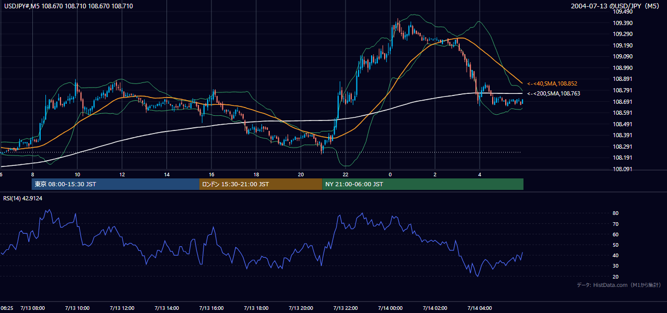Click the 7/13 14:00 bottom time label
667x313 pixels.
pyautogui.click(x=167, y=308)
